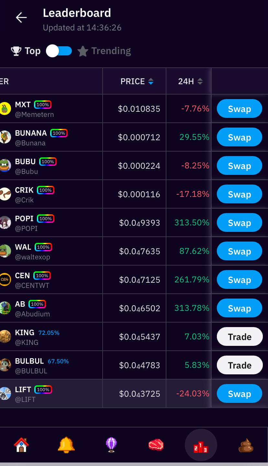This screenshot has height=466, width=268.
Task: Tap the poop icon in bottom bar
Action: [x=246, y=445]
